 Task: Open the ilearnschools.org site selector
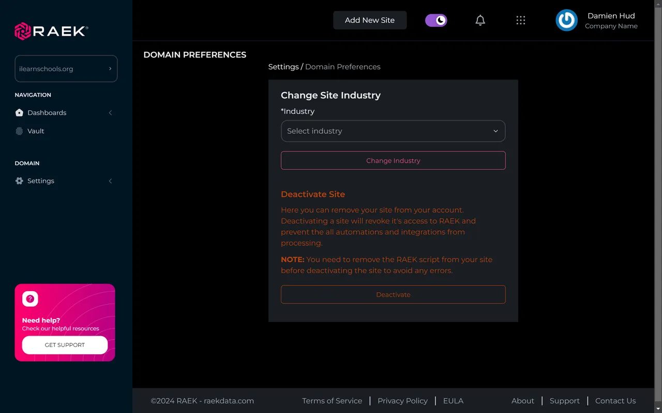pyautogui.click(x=66, y=68)
